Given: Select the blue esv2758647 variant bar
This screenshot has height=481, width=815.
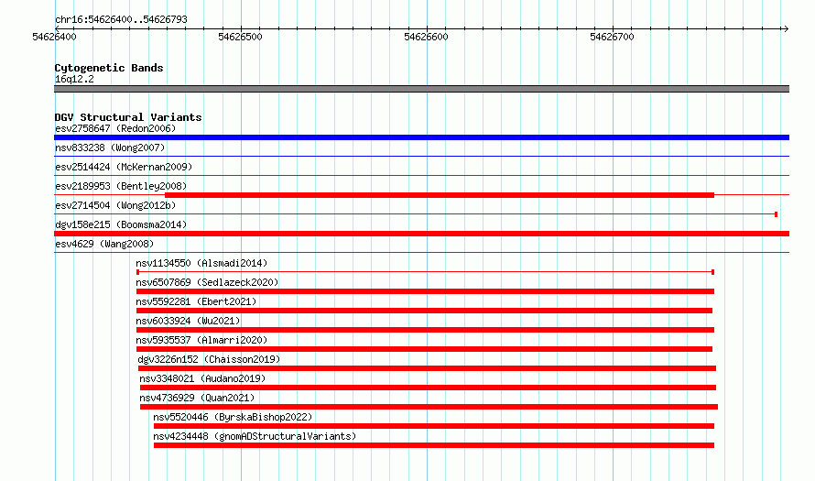Looking at the screenshot, I should (x=421, y=137).
